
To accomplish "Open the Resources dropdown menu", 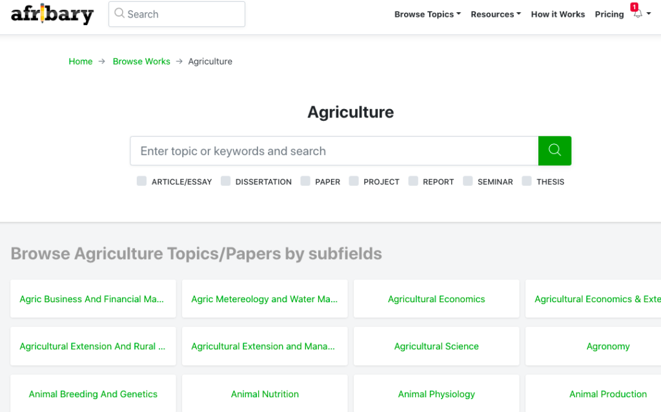I will 495,14.
